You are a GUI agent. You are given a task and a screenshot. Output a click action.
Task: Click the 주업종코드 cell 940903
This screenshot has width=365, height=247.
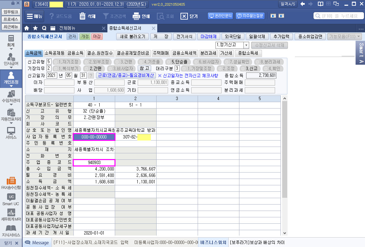tap(94, 162)
